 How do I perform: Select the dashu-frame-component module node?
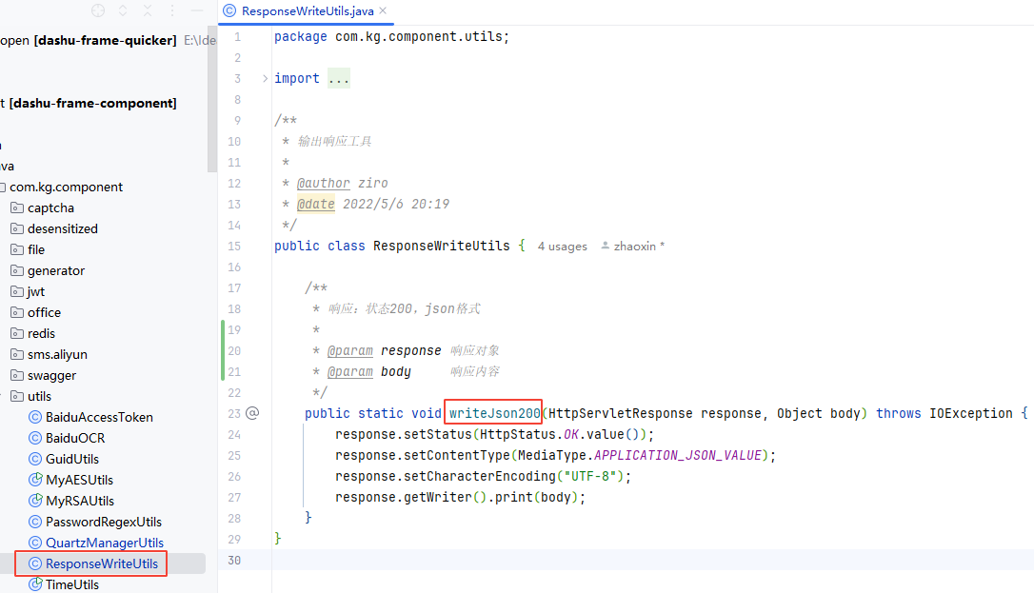coord(93,104)
